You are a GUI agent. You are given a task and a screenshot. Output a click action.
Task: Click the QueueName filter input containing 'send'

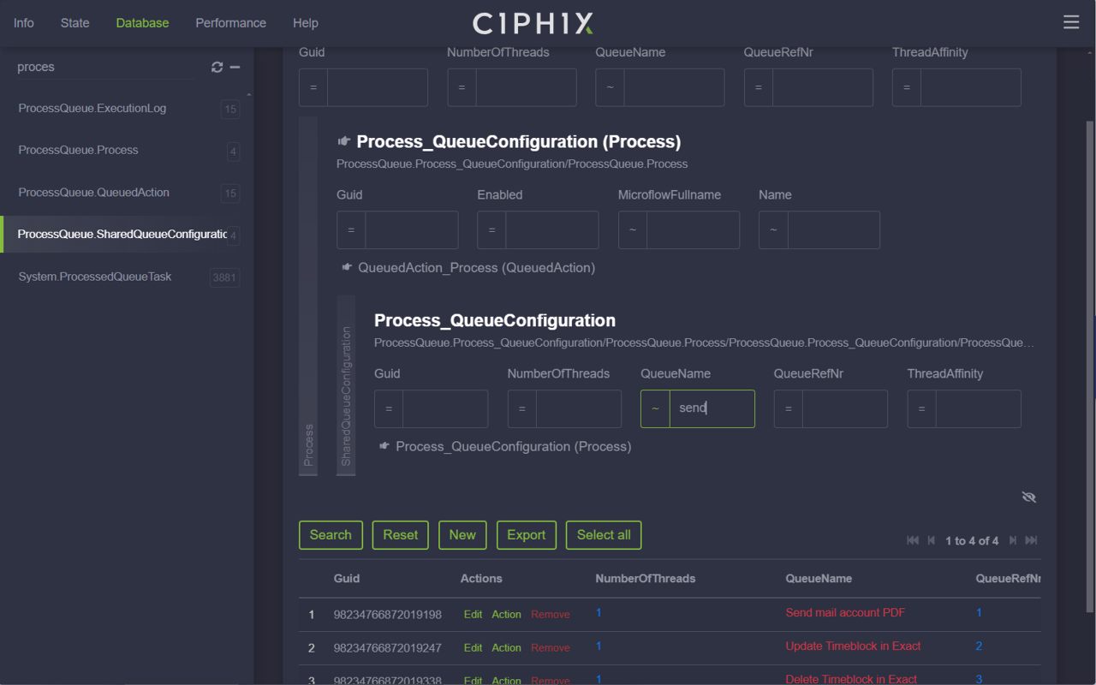(713, 408)
